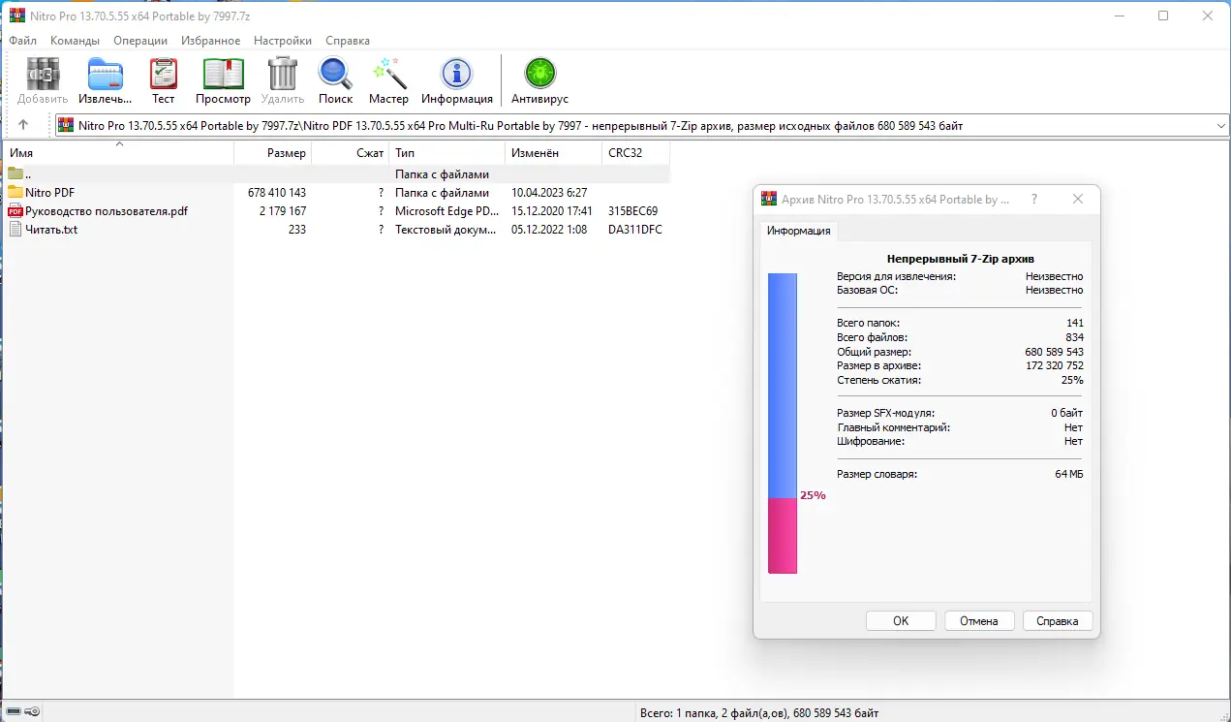Image resolution: width=1231 pixels, height=722 pixels.
Task: Go up a folder with the arrow icon
Action: 21,124
